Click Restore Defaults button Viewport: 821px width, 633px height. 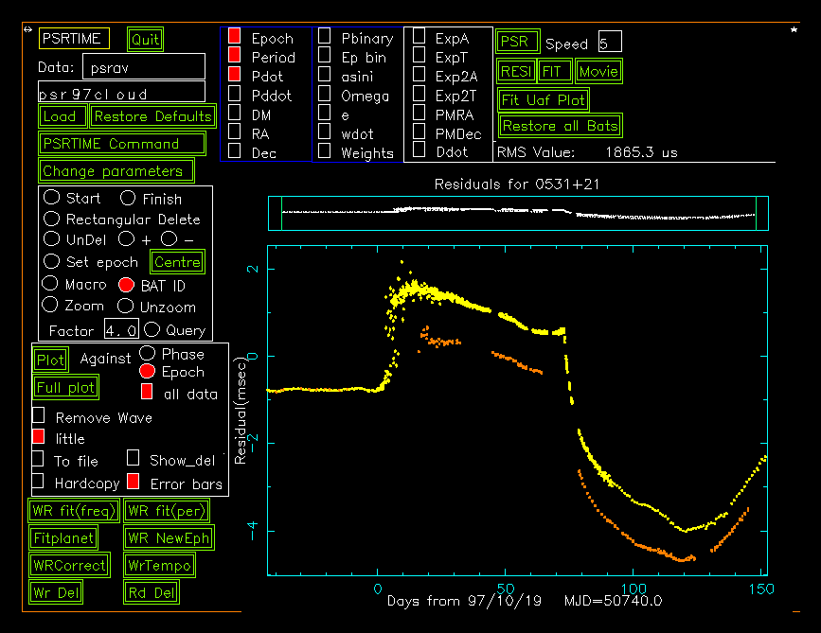tap(152, 116)
